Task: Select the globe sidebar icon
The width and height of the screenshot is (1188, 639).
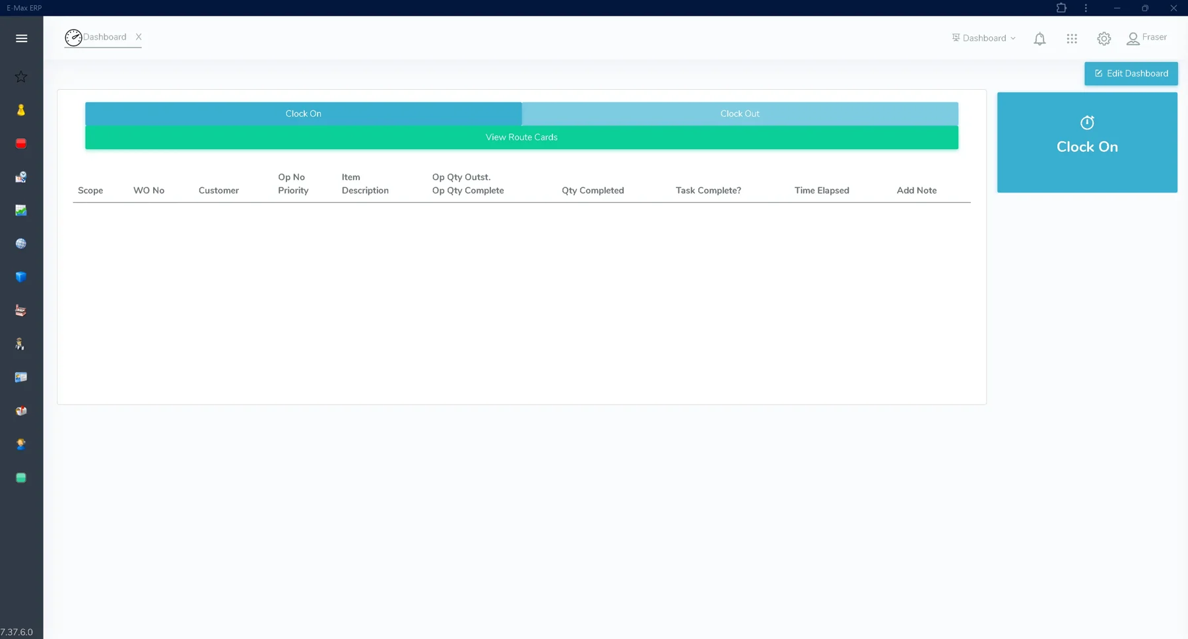Action: [21, 244]
